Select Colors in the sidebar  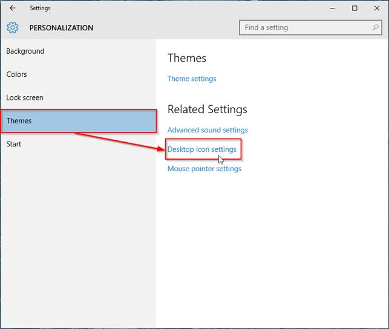[x=17, y=74]
